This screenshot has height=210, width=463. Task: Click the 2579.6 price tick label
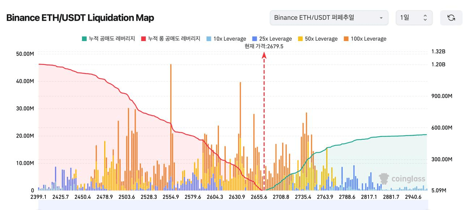[x=193, y=197]
